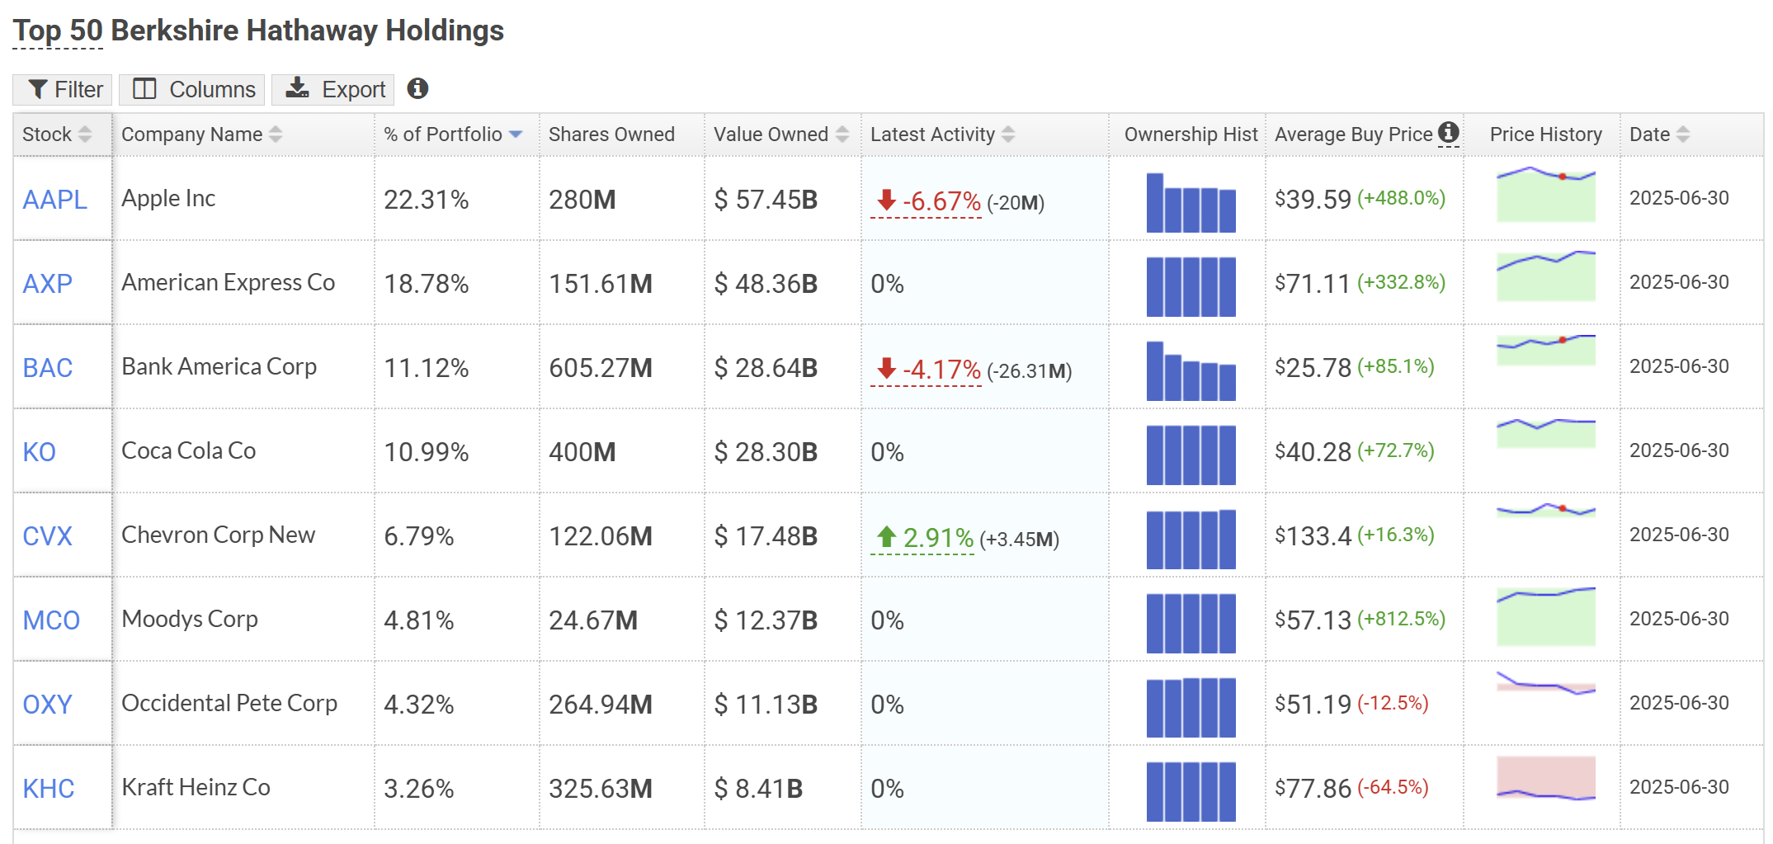Screen dimensions: 1773x844
Task: Open the CVX stock link
Action: (47, 536)
